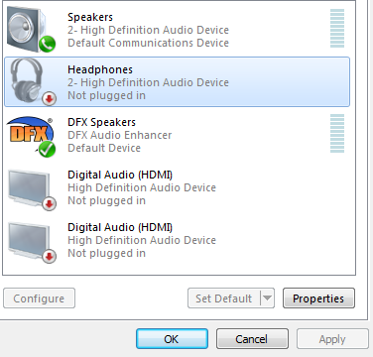Click the Speakers volume level meter
Screen dimensions: 373x357
pyautogui.click(x=337, y=29)
